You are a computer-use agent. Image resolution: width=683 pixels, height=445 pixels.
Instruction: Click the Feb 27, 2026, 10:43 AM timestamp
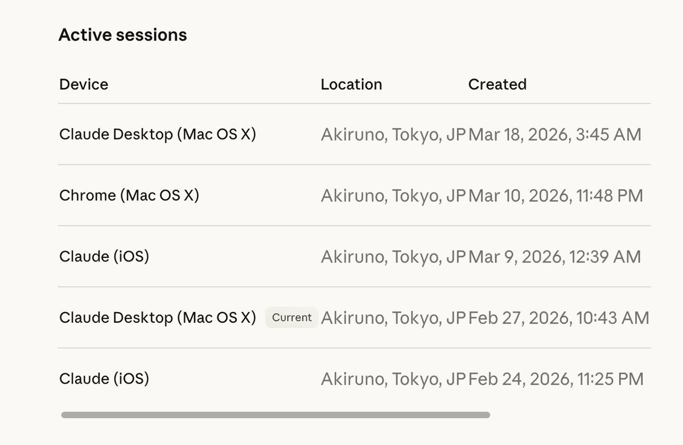tap(559, 318)
